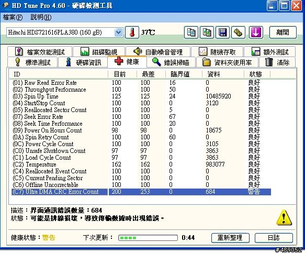Viewport: 305px width, 254px height.
Task: Switch to the 檔案效能測試 tab
Action: tap(40, 52)
